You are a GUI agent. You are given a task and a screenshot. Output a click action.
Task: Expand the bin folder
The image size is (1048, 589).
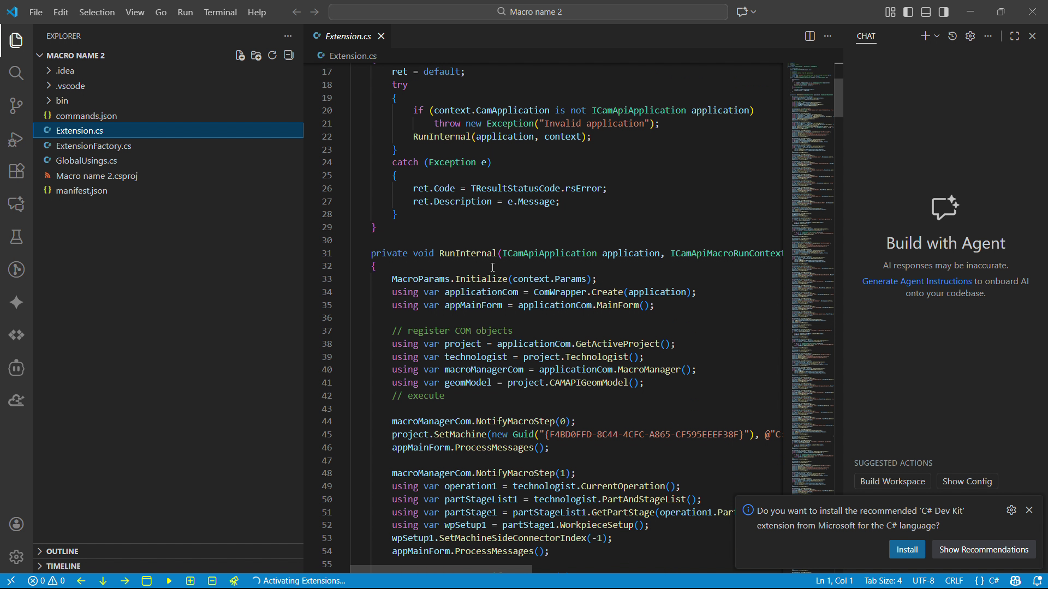(168, 100)
